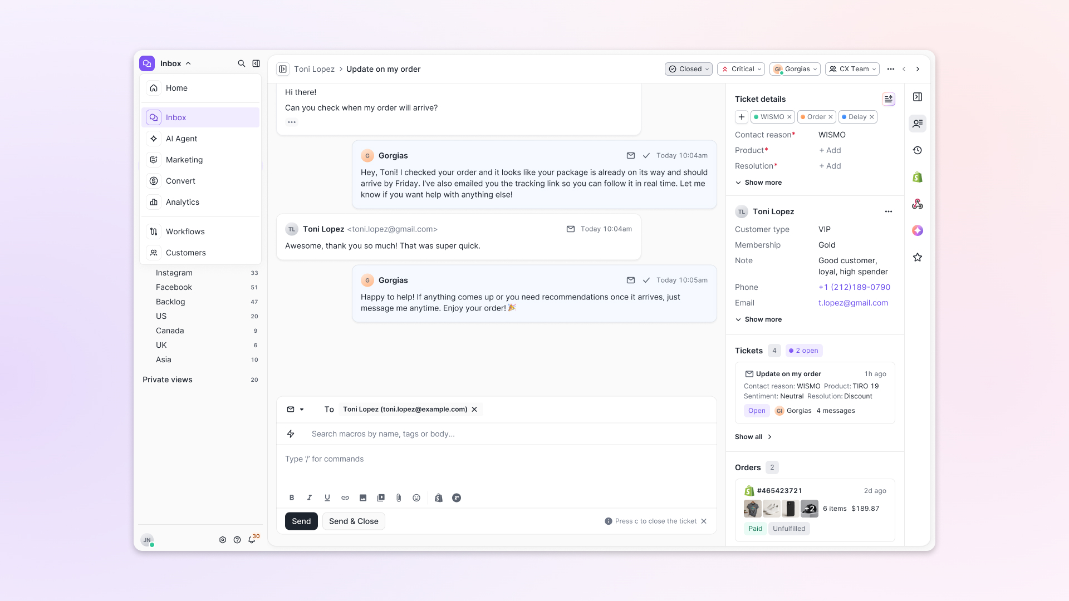Open the emoji picker in composer

click(x=416, y=498)
